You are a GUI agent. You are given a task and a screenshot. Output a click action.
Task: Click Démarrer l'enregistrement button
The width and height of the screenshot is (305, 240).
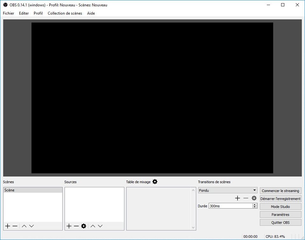click(x=280, y=199)
